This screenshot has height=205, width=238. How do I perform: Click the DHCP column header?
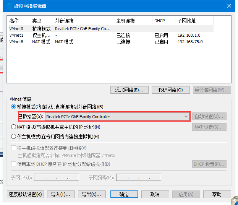tap(164, 21)
